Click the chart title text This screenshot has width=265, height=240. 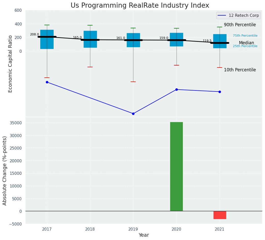(140, 6)
